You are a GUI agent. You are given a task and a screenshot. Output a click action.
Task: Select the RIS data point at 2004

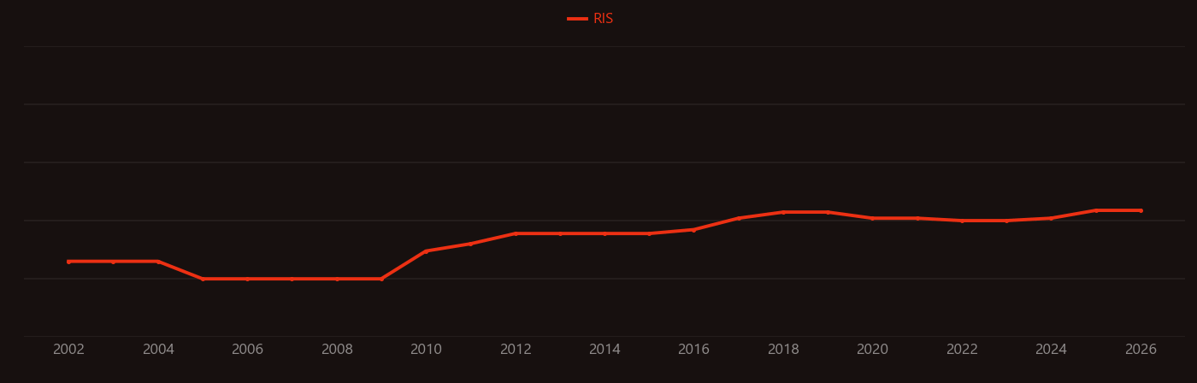tap(158, 262)
